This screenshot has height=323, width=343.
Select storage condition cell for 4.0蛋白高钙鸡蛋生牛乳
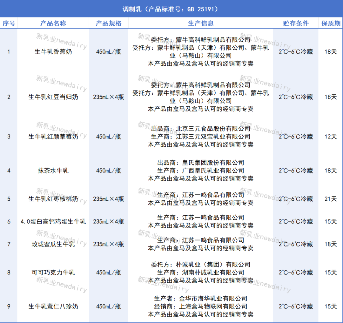[296, 222]
